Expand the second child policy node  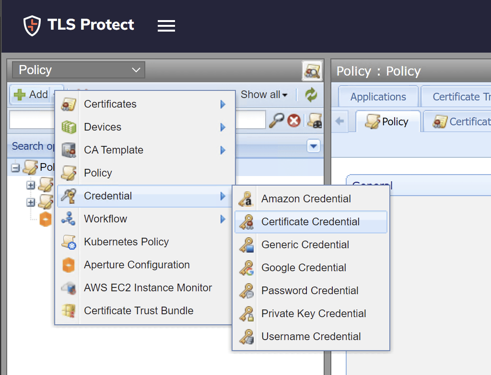tap(30, 202)
